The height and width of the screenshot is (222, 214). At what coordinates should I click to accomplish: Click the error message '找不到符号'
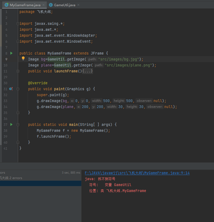tap(106, 179)
